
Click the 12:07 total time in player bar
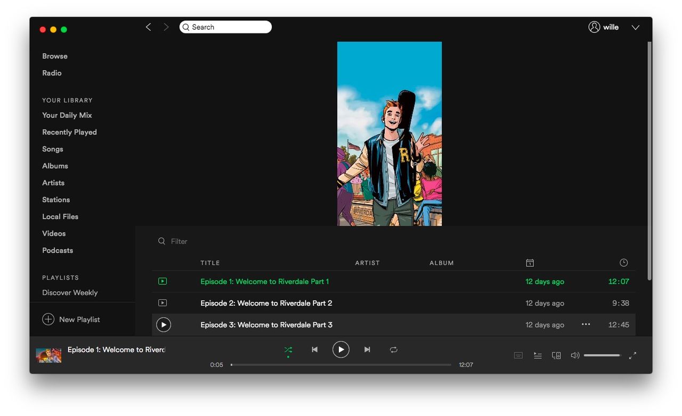[x=466, y=365]
